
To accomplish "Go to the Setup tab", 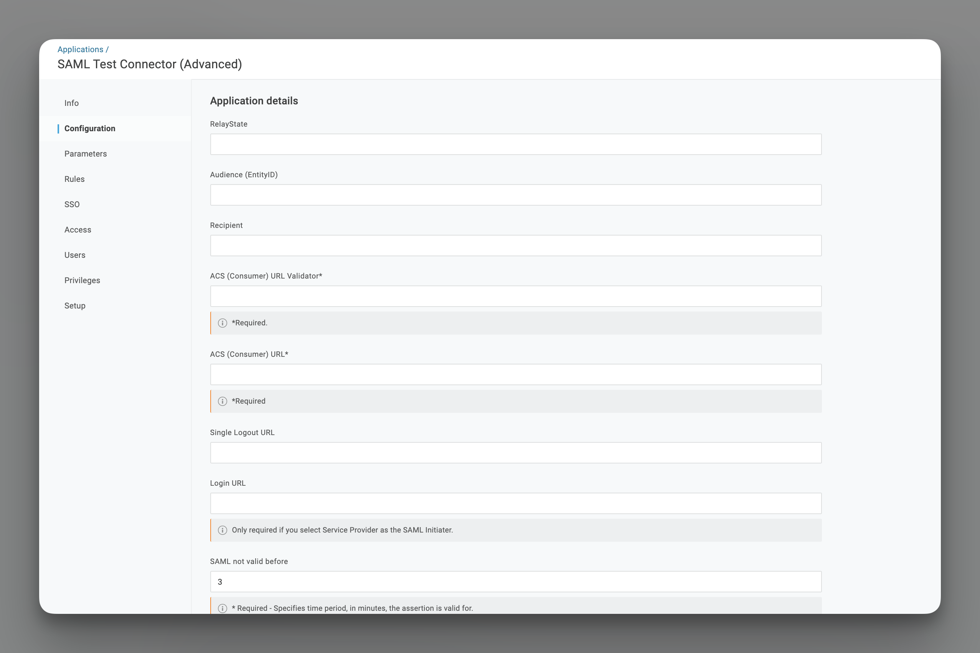I will click(75, 306).
